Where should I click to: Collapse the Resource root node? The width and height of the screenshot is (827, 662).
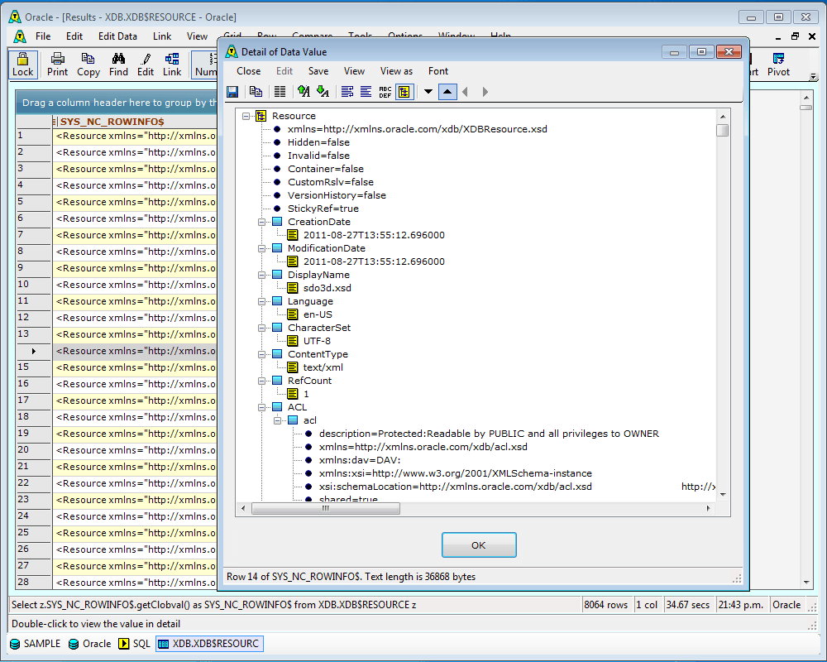246,116
